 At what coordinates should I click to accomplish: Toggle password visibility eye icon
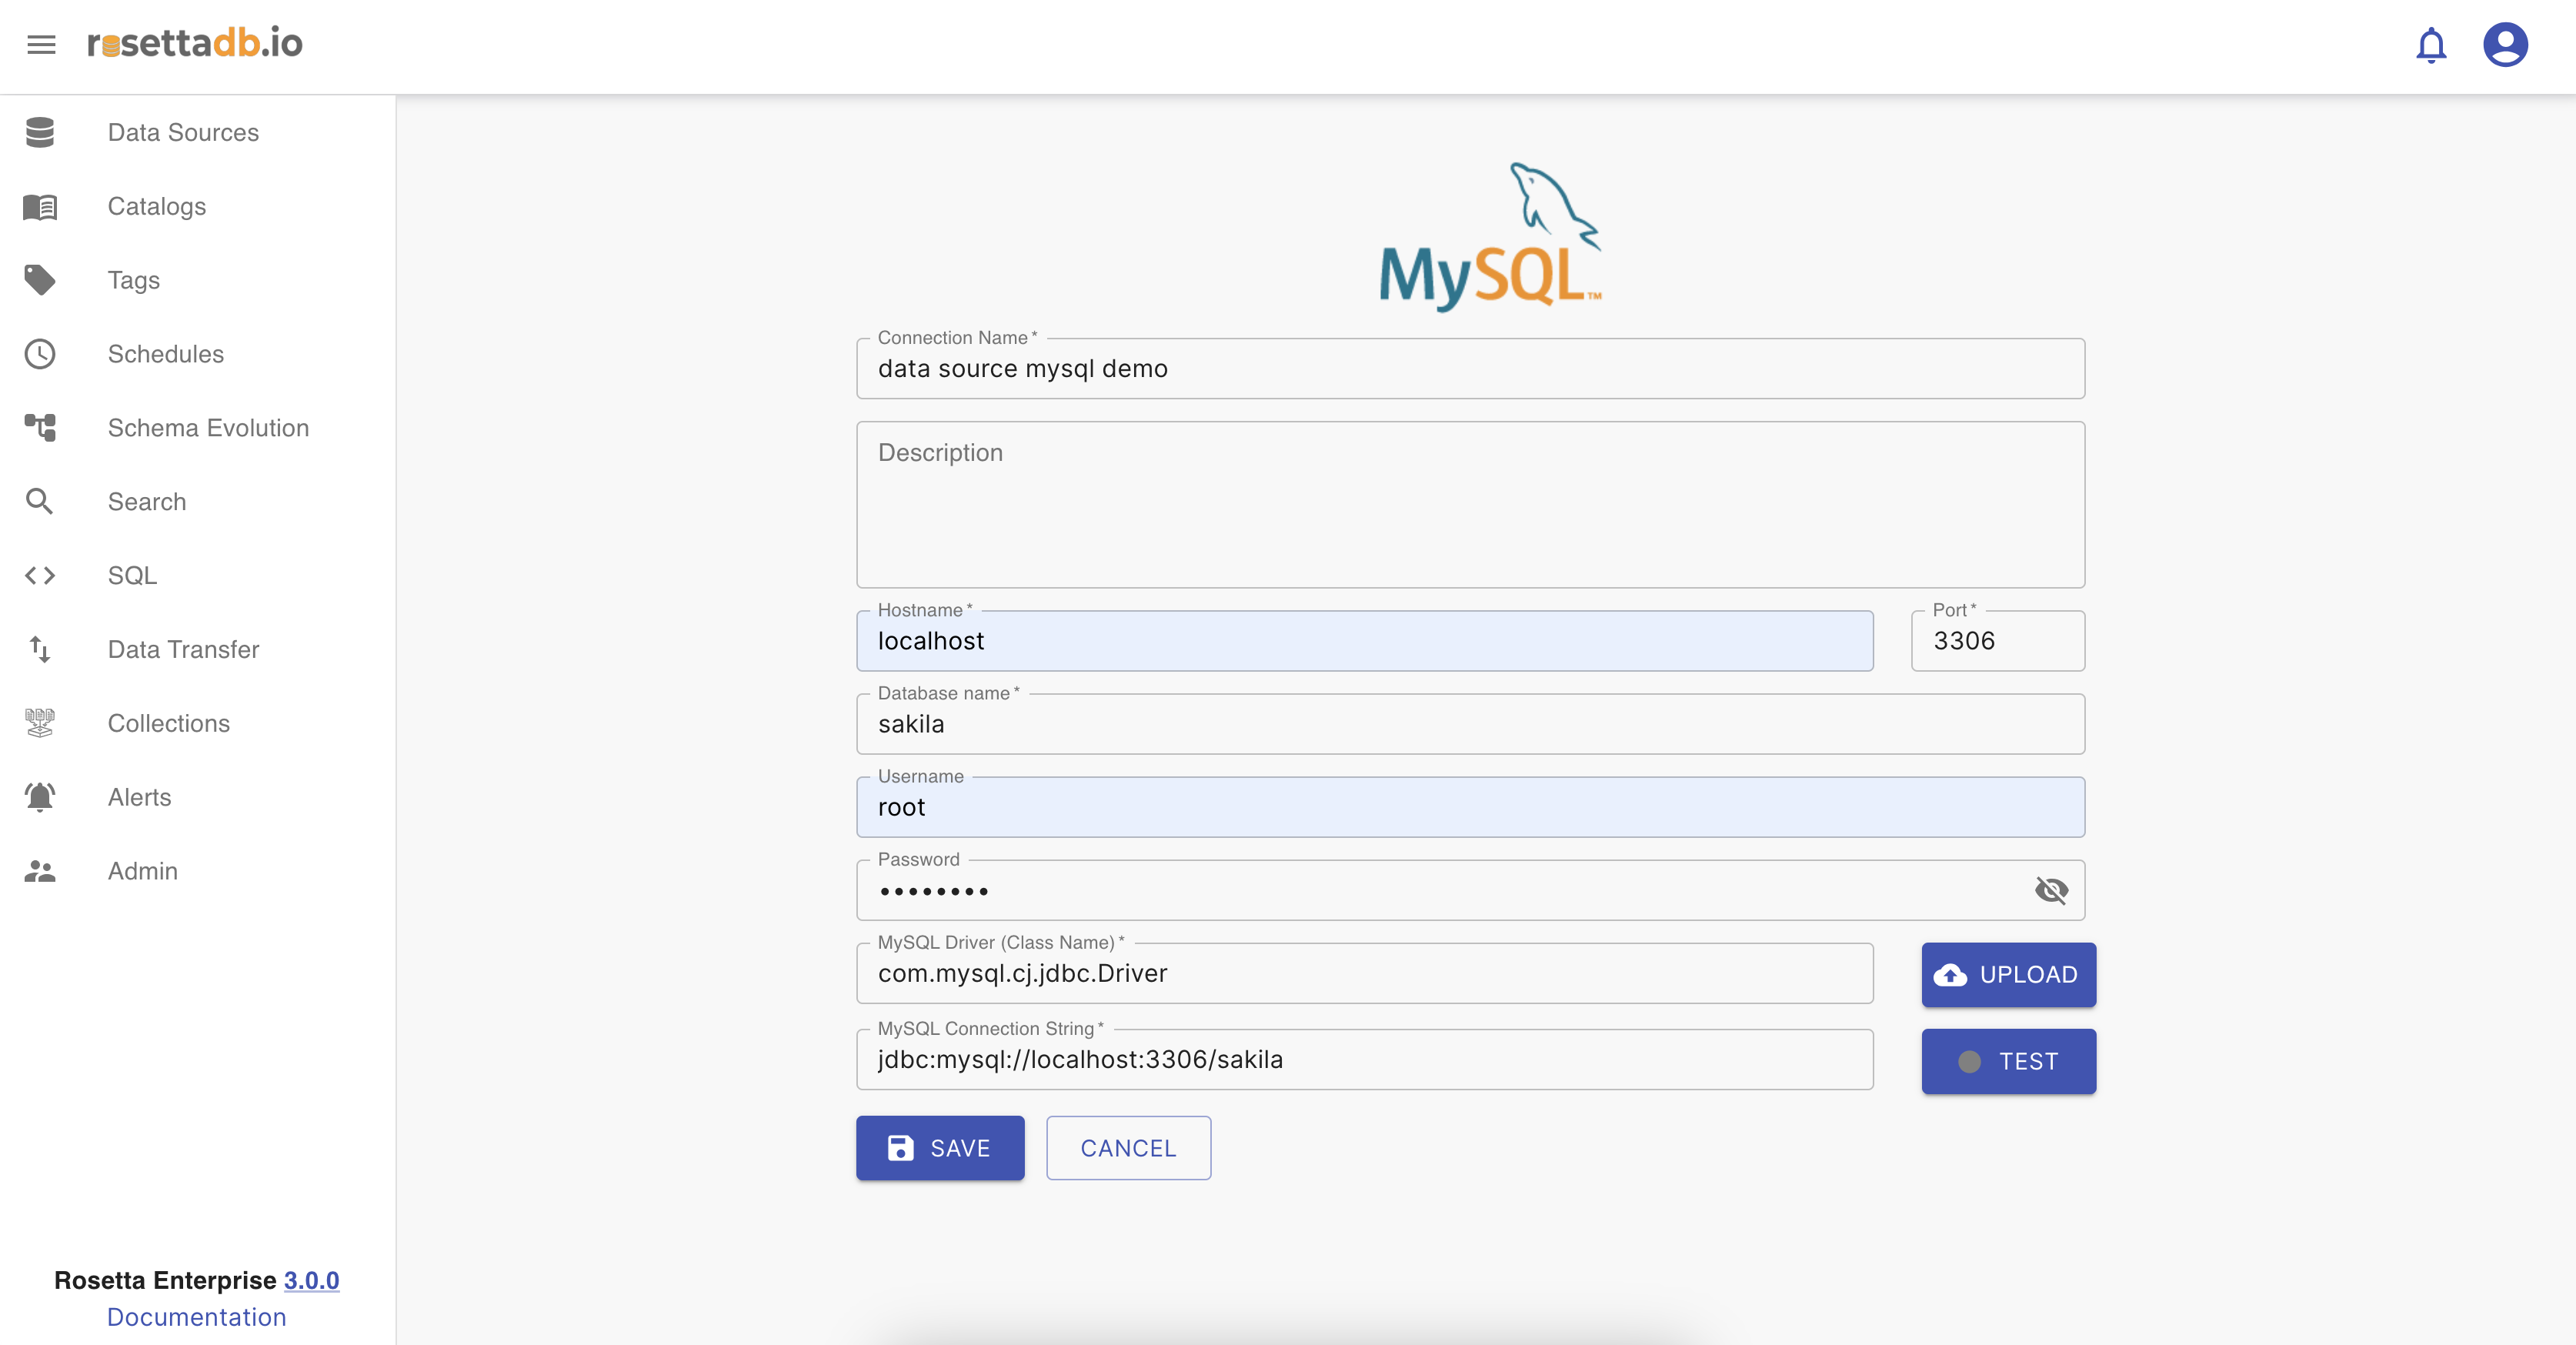(x=2051, y=890)
